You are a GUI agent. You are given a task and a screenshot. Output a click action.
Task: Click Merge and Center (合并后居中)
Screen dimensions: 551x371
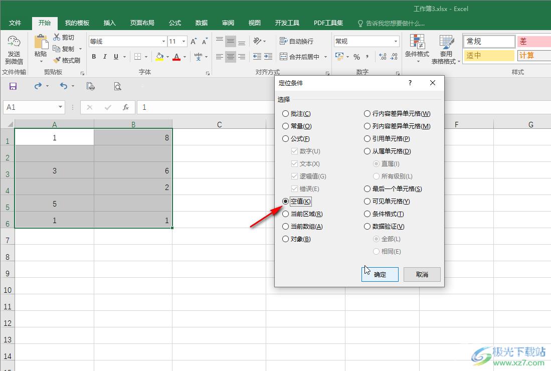coord(299,57)
